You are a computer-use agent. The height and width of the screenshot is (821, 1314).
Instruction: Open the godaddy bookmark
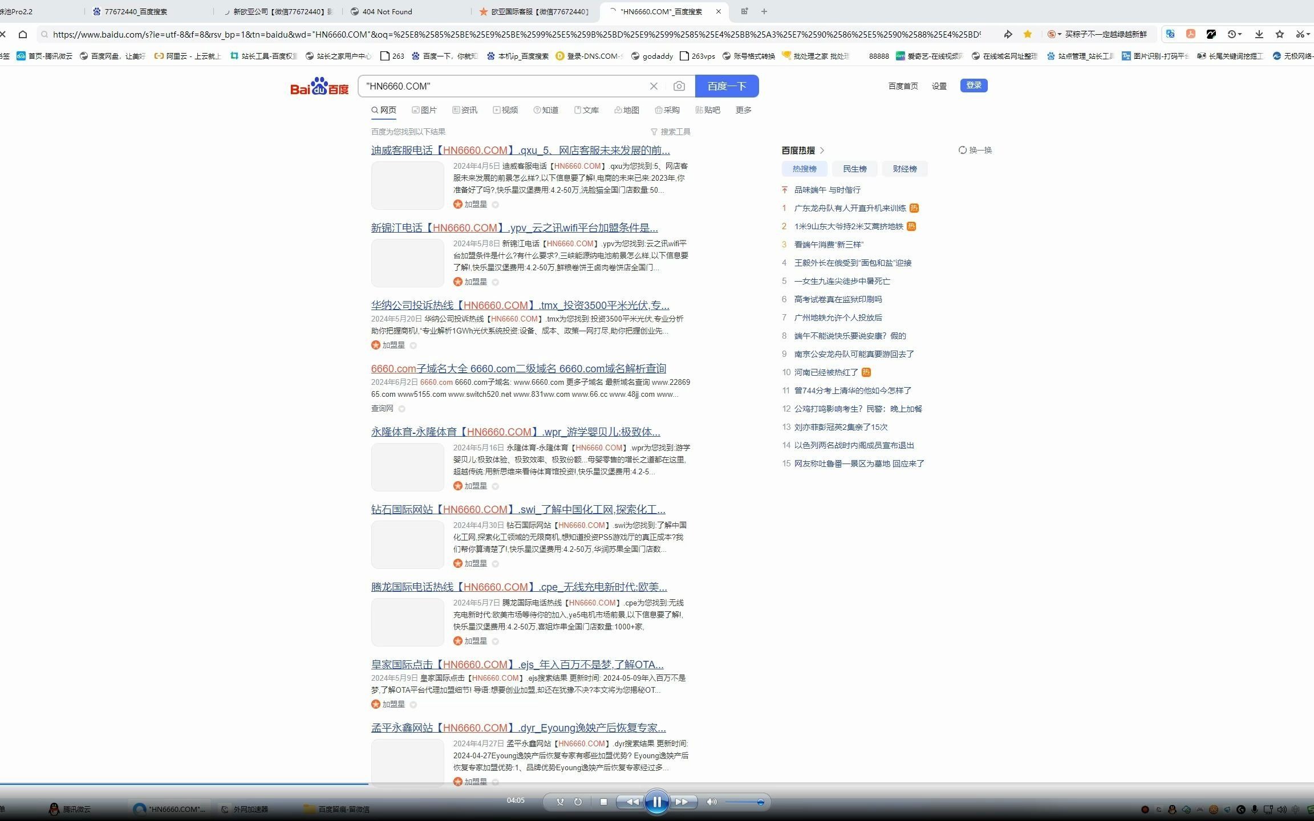click(x=652, y=56)
